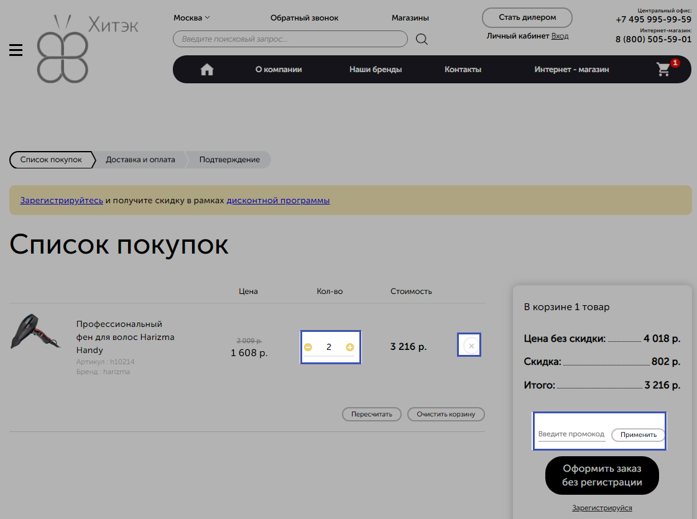Screen dimensions: 697x519
Task: Click the search magnifier icon
Action: click(422, 40)
